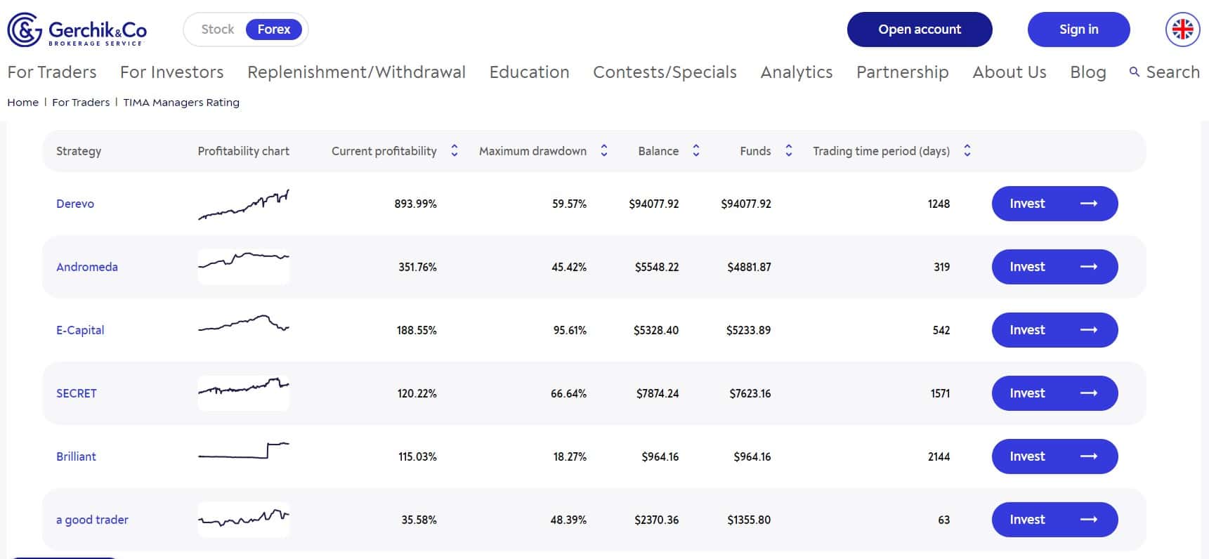Sort by Maximum drawdown arrows

pyautogui.click(x=604, y=150)
